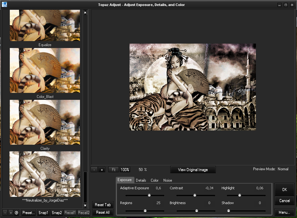Click the ***Neutralizer_by_JorgeDiaz*** label
Image resolution: width=297 pixels, height=218 pixels.
[x=45, y=200]
